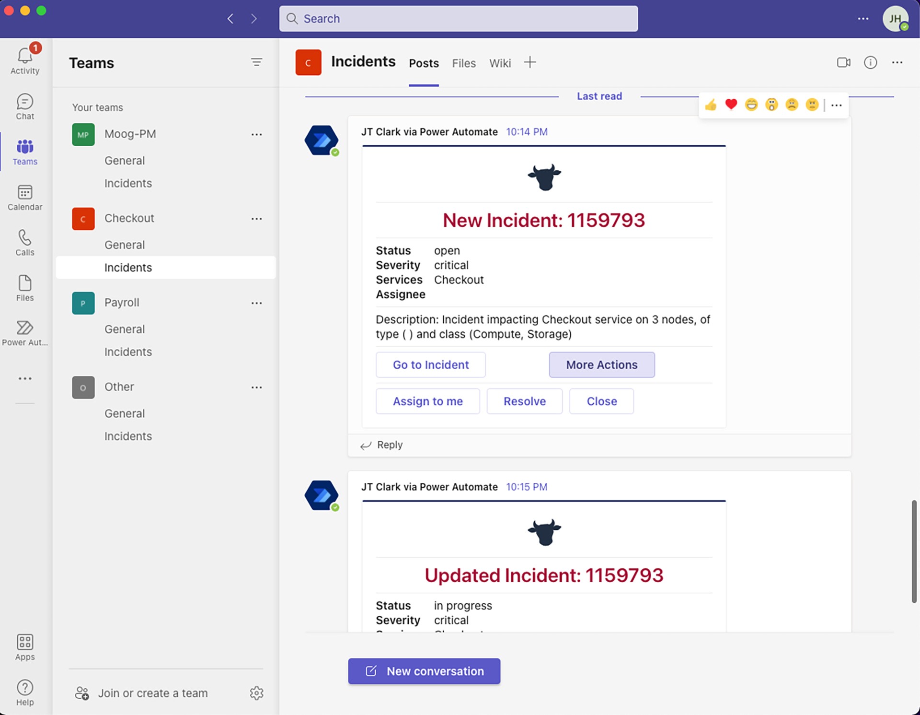React with laughing emoji
The image size is (920, 715).
[751, 105]
